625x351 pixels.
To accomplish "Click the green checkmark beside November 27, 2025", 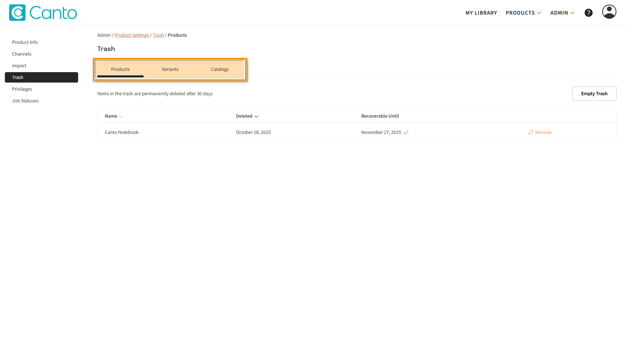I will pyautogui.click(x=406, y=132).
